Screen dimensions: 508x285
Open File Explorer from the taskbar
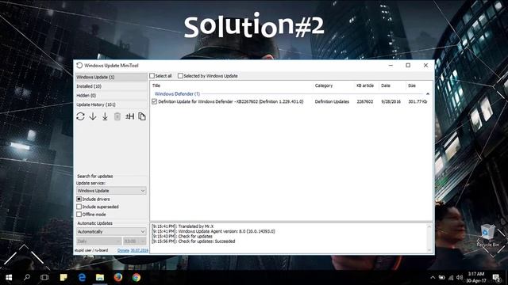100,277
